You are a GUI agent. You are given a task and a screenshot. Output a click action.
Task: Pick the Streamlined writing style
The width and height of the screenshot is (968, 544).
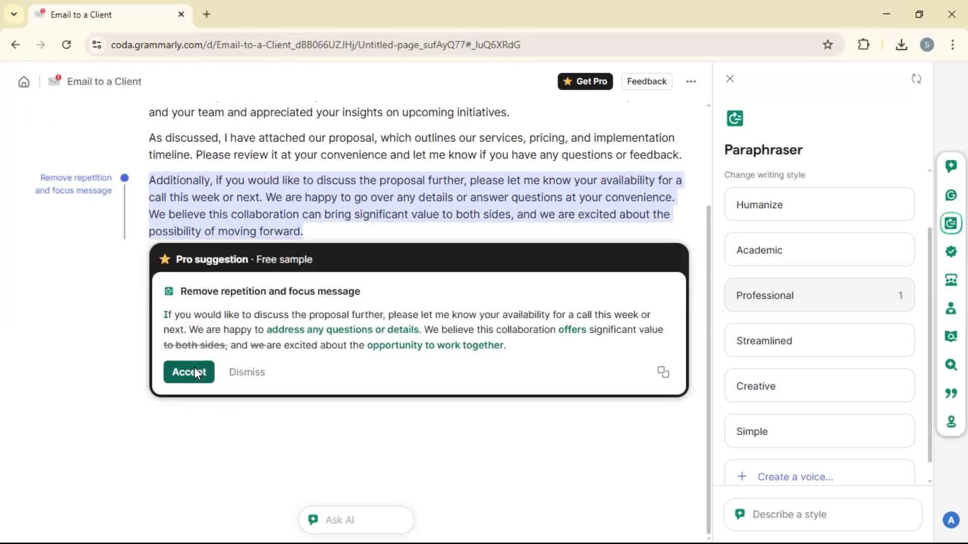(x=819, y=341)
